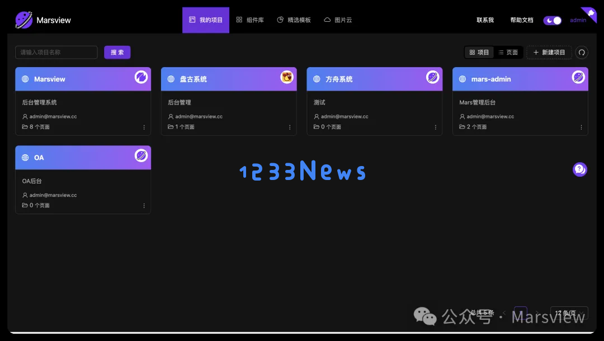Open more options on 方舟系统 card
The image size is (604, 341).
point(435,127)
